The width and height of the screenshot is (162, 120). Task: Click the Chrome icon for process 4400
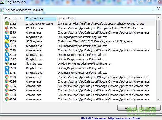(x=7, y=90)
